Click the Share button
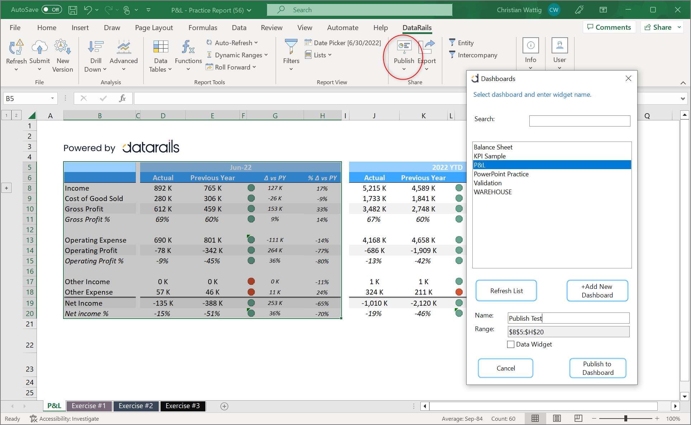 658,27
